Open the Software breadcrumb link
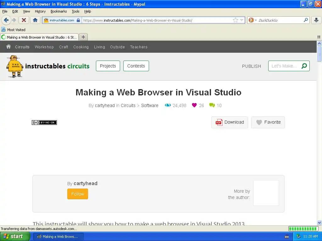This screenshot has height=241, width=322. pos(150,105)
